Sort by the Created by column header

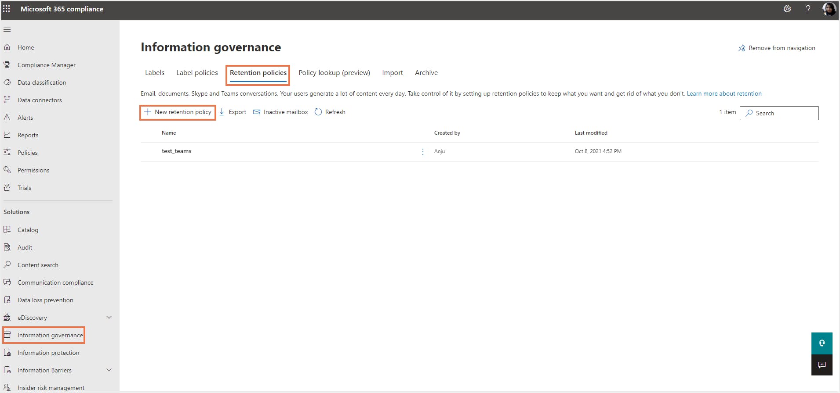447,133
